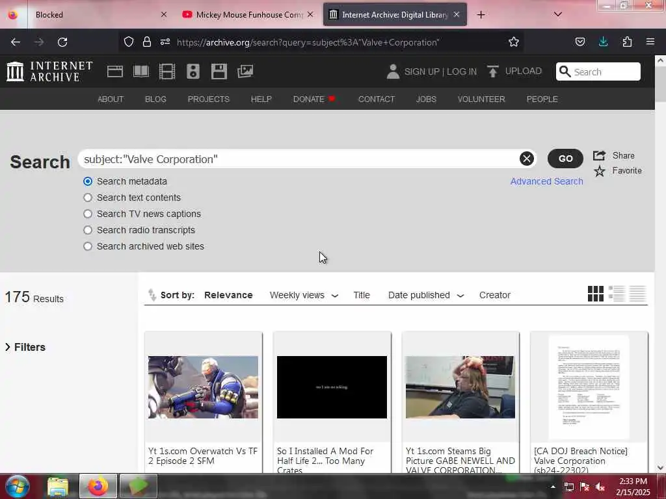The width and height of the screenshot is (666, 499).
Task: Open the Books texts icon
Action: 141,71
